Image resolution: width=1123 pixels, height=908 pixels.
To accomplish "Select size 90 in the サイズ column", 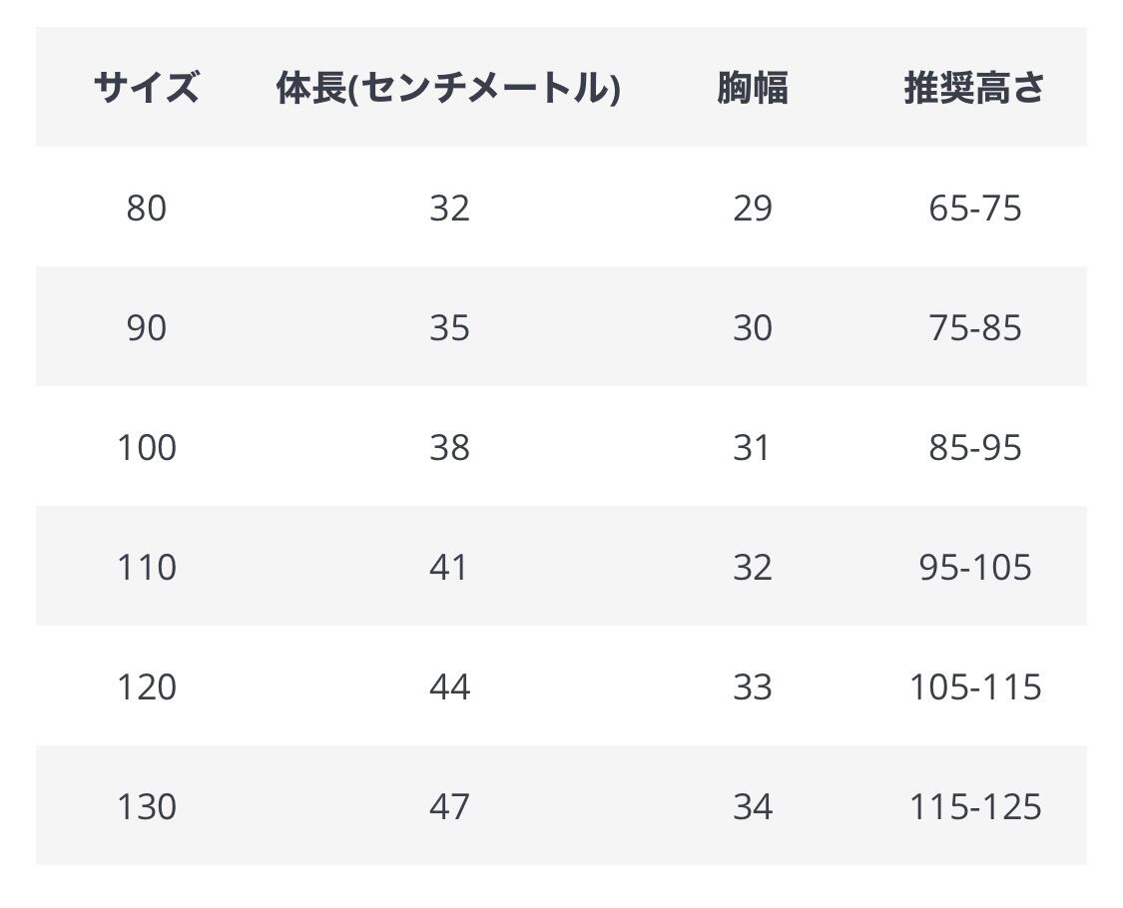I will click(x=146, y=327).
